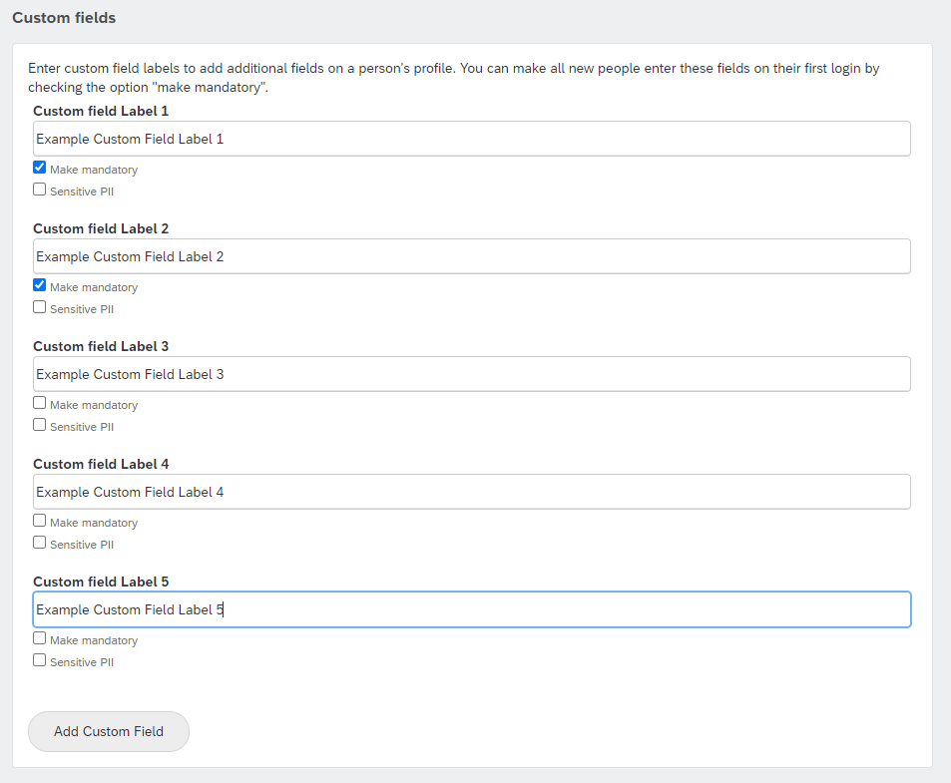Image resolution: width=951 pixels, height=783 pixels.
Task: Click the 'Custom field Label 5' heading text
Action: point(101,582)
